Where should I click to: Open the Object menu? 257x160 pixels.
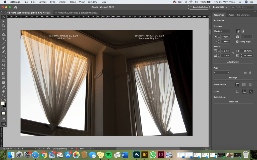62,2
